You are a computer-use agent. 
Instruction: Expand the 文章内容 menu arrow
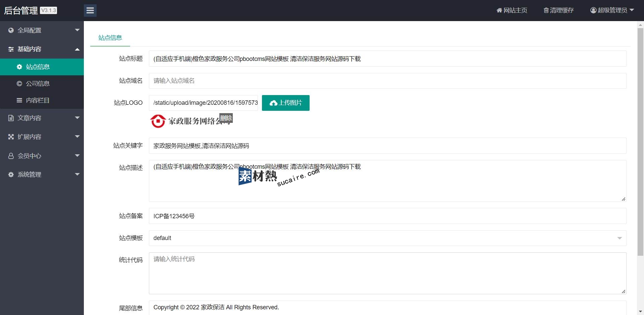[77, 118]
